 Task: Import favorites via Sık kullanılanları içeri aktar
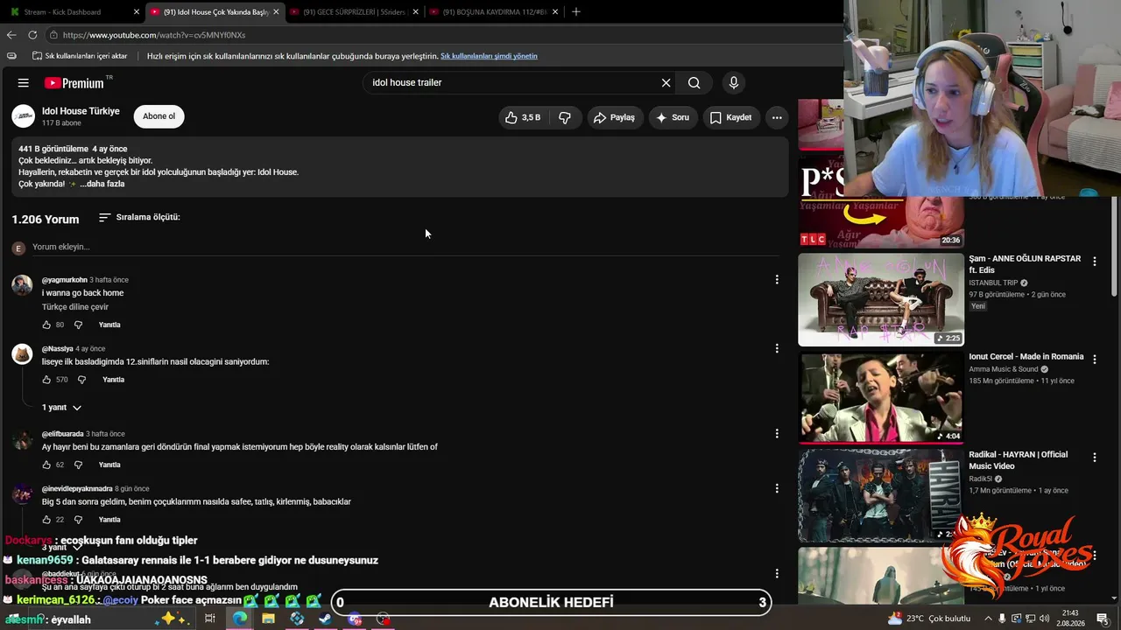80,56
